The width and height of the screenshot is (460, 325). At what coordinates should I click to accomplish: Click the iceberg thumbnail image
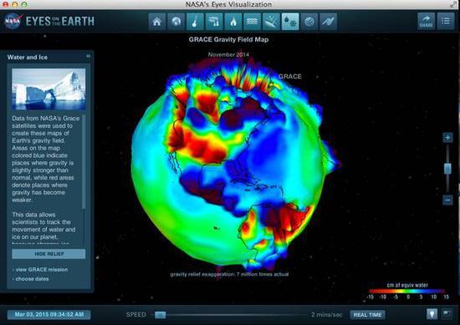(x=49, y=89)
